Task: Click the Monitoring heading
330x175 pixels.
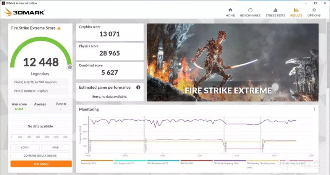Action: pos(89,110)
